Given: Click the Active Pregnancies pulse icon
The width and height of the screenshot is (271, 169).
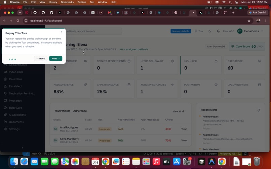Looking at the screenshot, I should [x=172, y=85].
